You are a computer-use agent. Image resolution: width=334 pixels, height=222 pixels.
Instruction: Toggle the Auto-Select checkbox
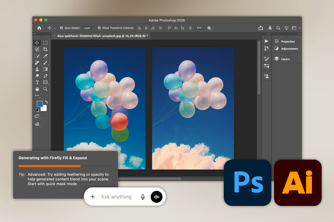coord(61,28)
